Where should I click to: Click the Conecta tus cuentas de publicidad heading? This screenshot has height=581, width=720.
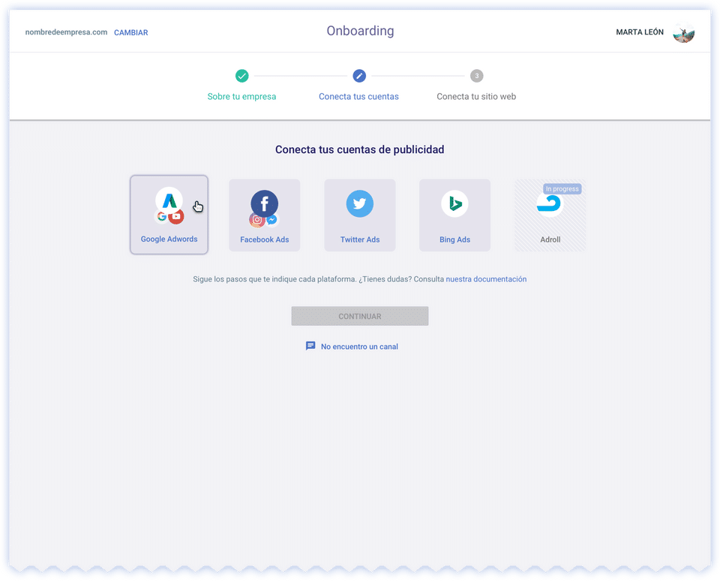[359, 149]
